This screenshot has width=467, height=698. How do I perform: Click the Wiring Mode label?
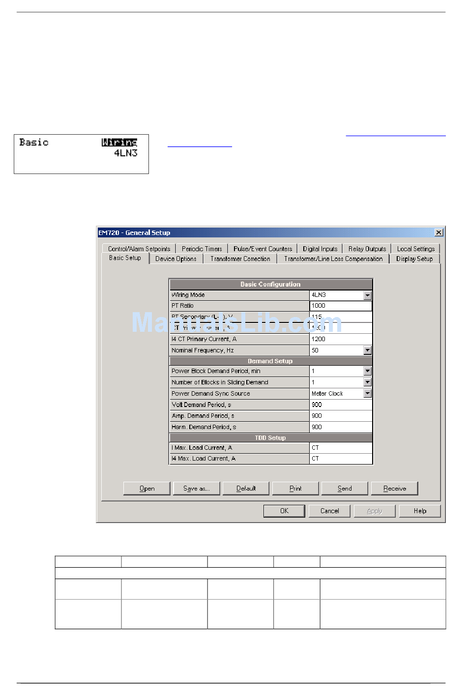coord(188,295)
